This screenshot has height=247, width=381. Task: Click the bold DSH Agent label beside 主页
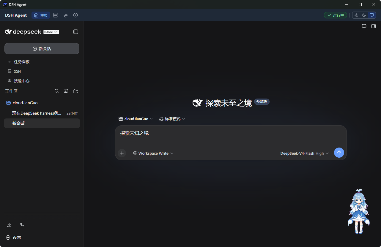point(16,15)
